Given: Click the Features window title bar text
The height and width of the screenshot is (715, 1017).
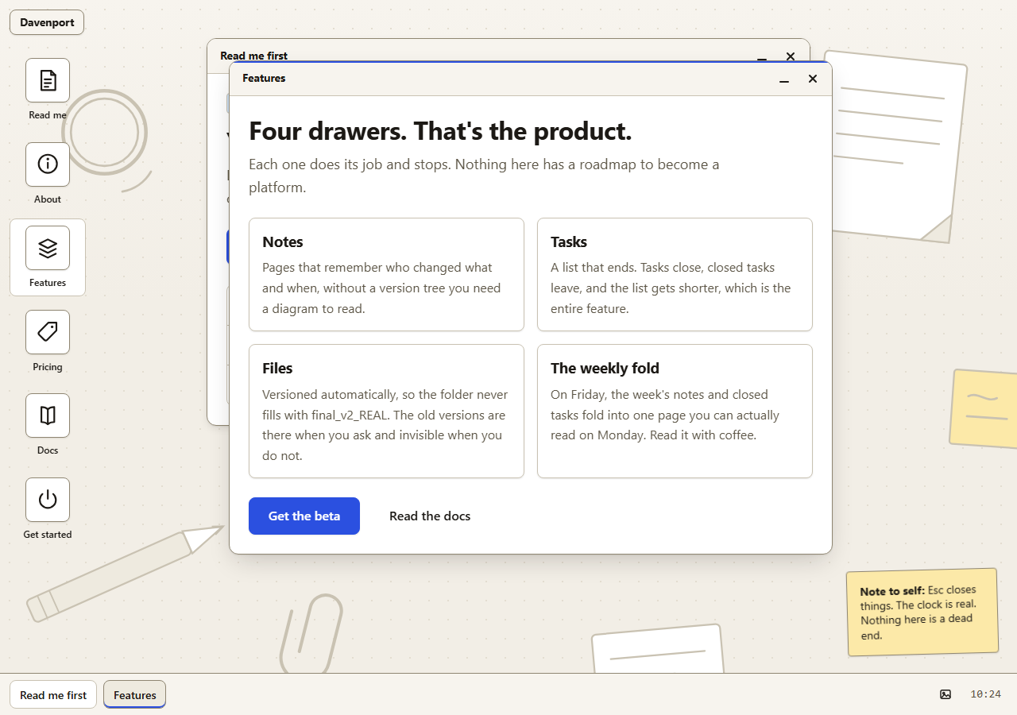Looking at the screenshot, I should 264,79.
